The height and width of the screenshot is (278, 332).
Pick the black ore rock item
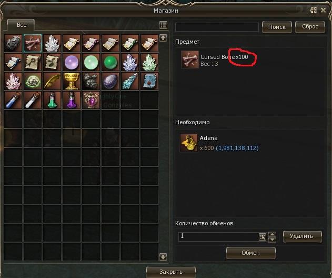coord(13,43)
